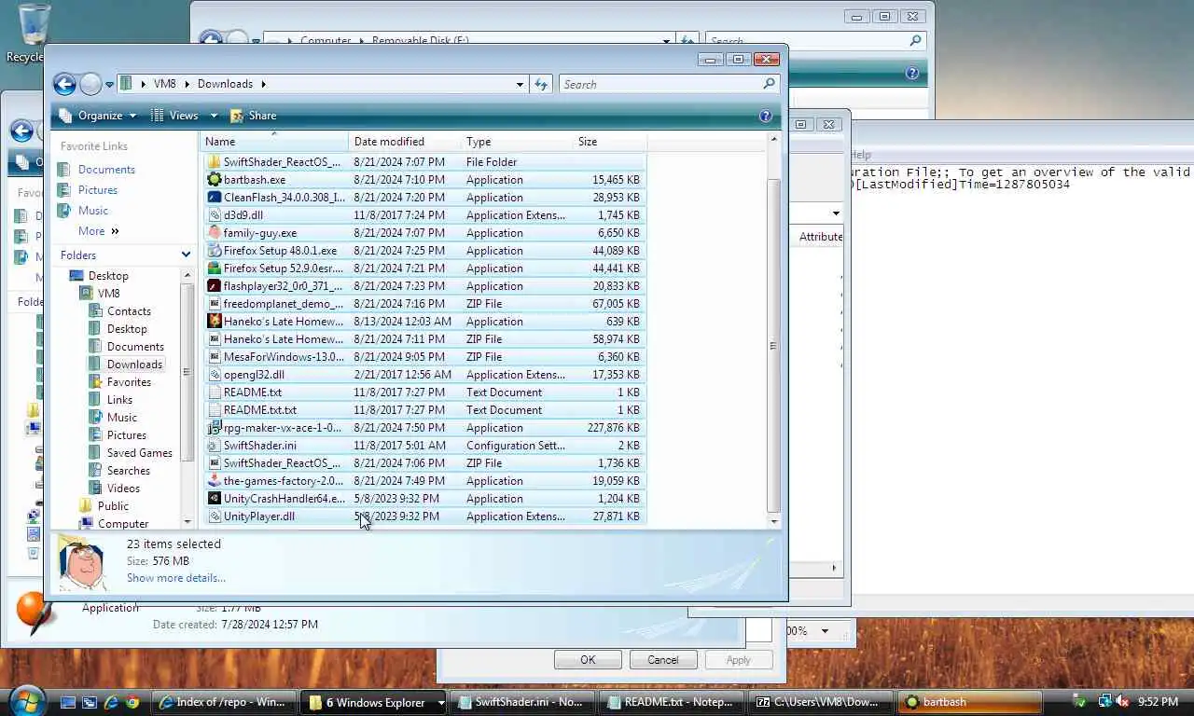Select Firefox Setup 48.0.1.exe icon
This screenshot has width=1194, height=716.
coord(215,251)
